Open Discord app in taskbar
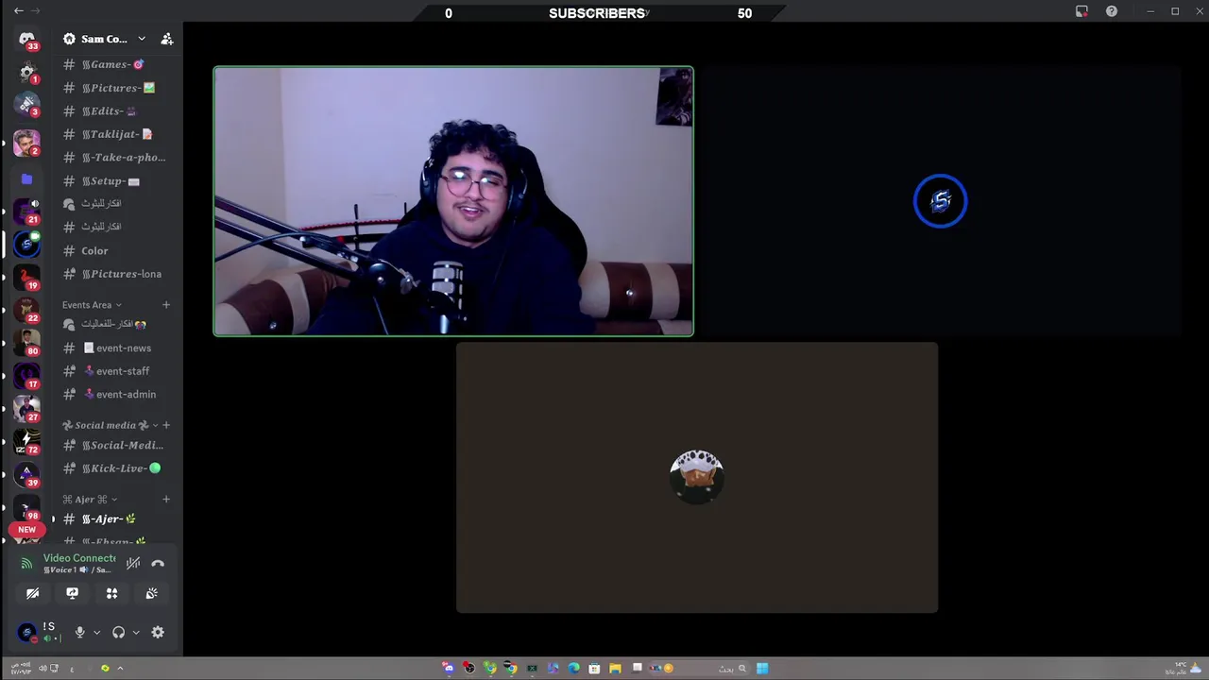This screenshot has height=680, width=1209. pos(448,668)
